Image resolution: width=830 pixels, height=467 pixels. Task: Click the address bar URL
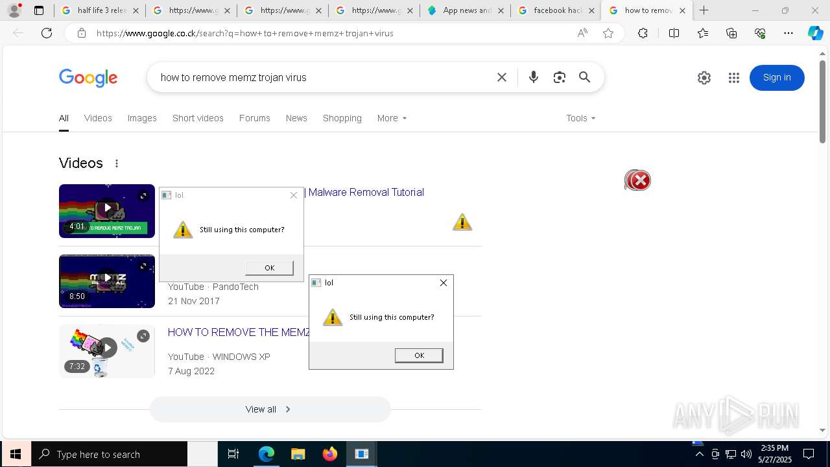(x=245, y=33)
